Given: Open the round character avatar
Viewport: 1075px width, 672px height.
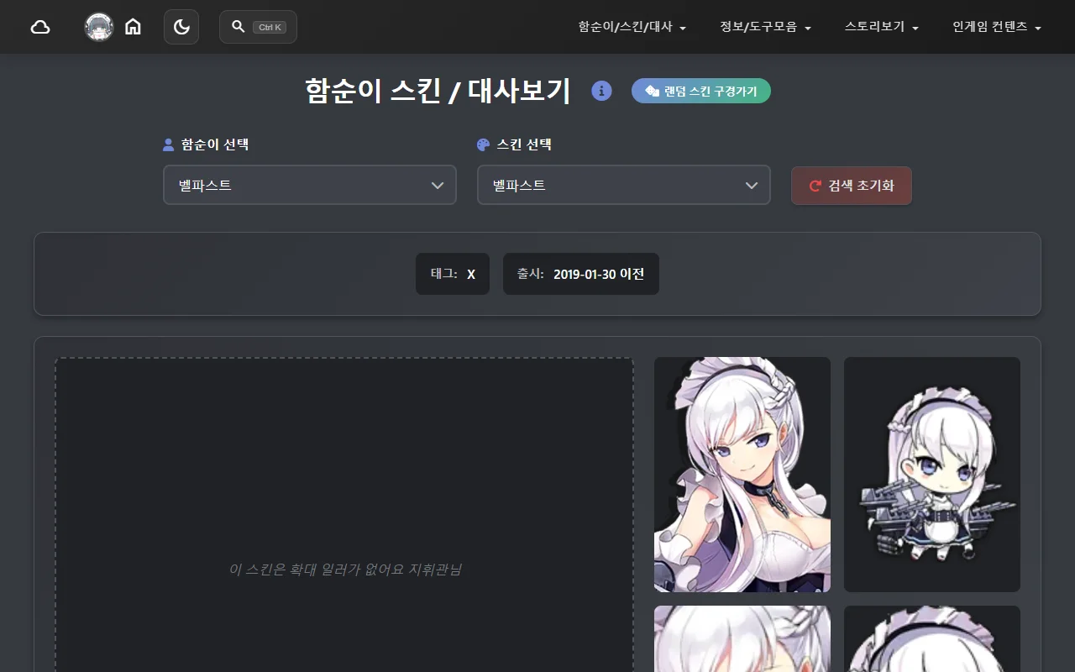Looking at the screenshot, I should pyautogui.click(x=99, y=27).
